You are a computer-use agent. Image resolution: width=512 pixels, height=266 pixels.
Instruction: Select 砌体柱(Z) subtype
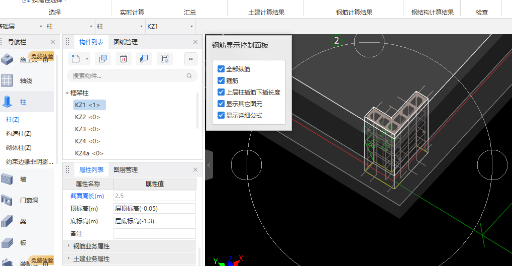(x=19, y=148)
